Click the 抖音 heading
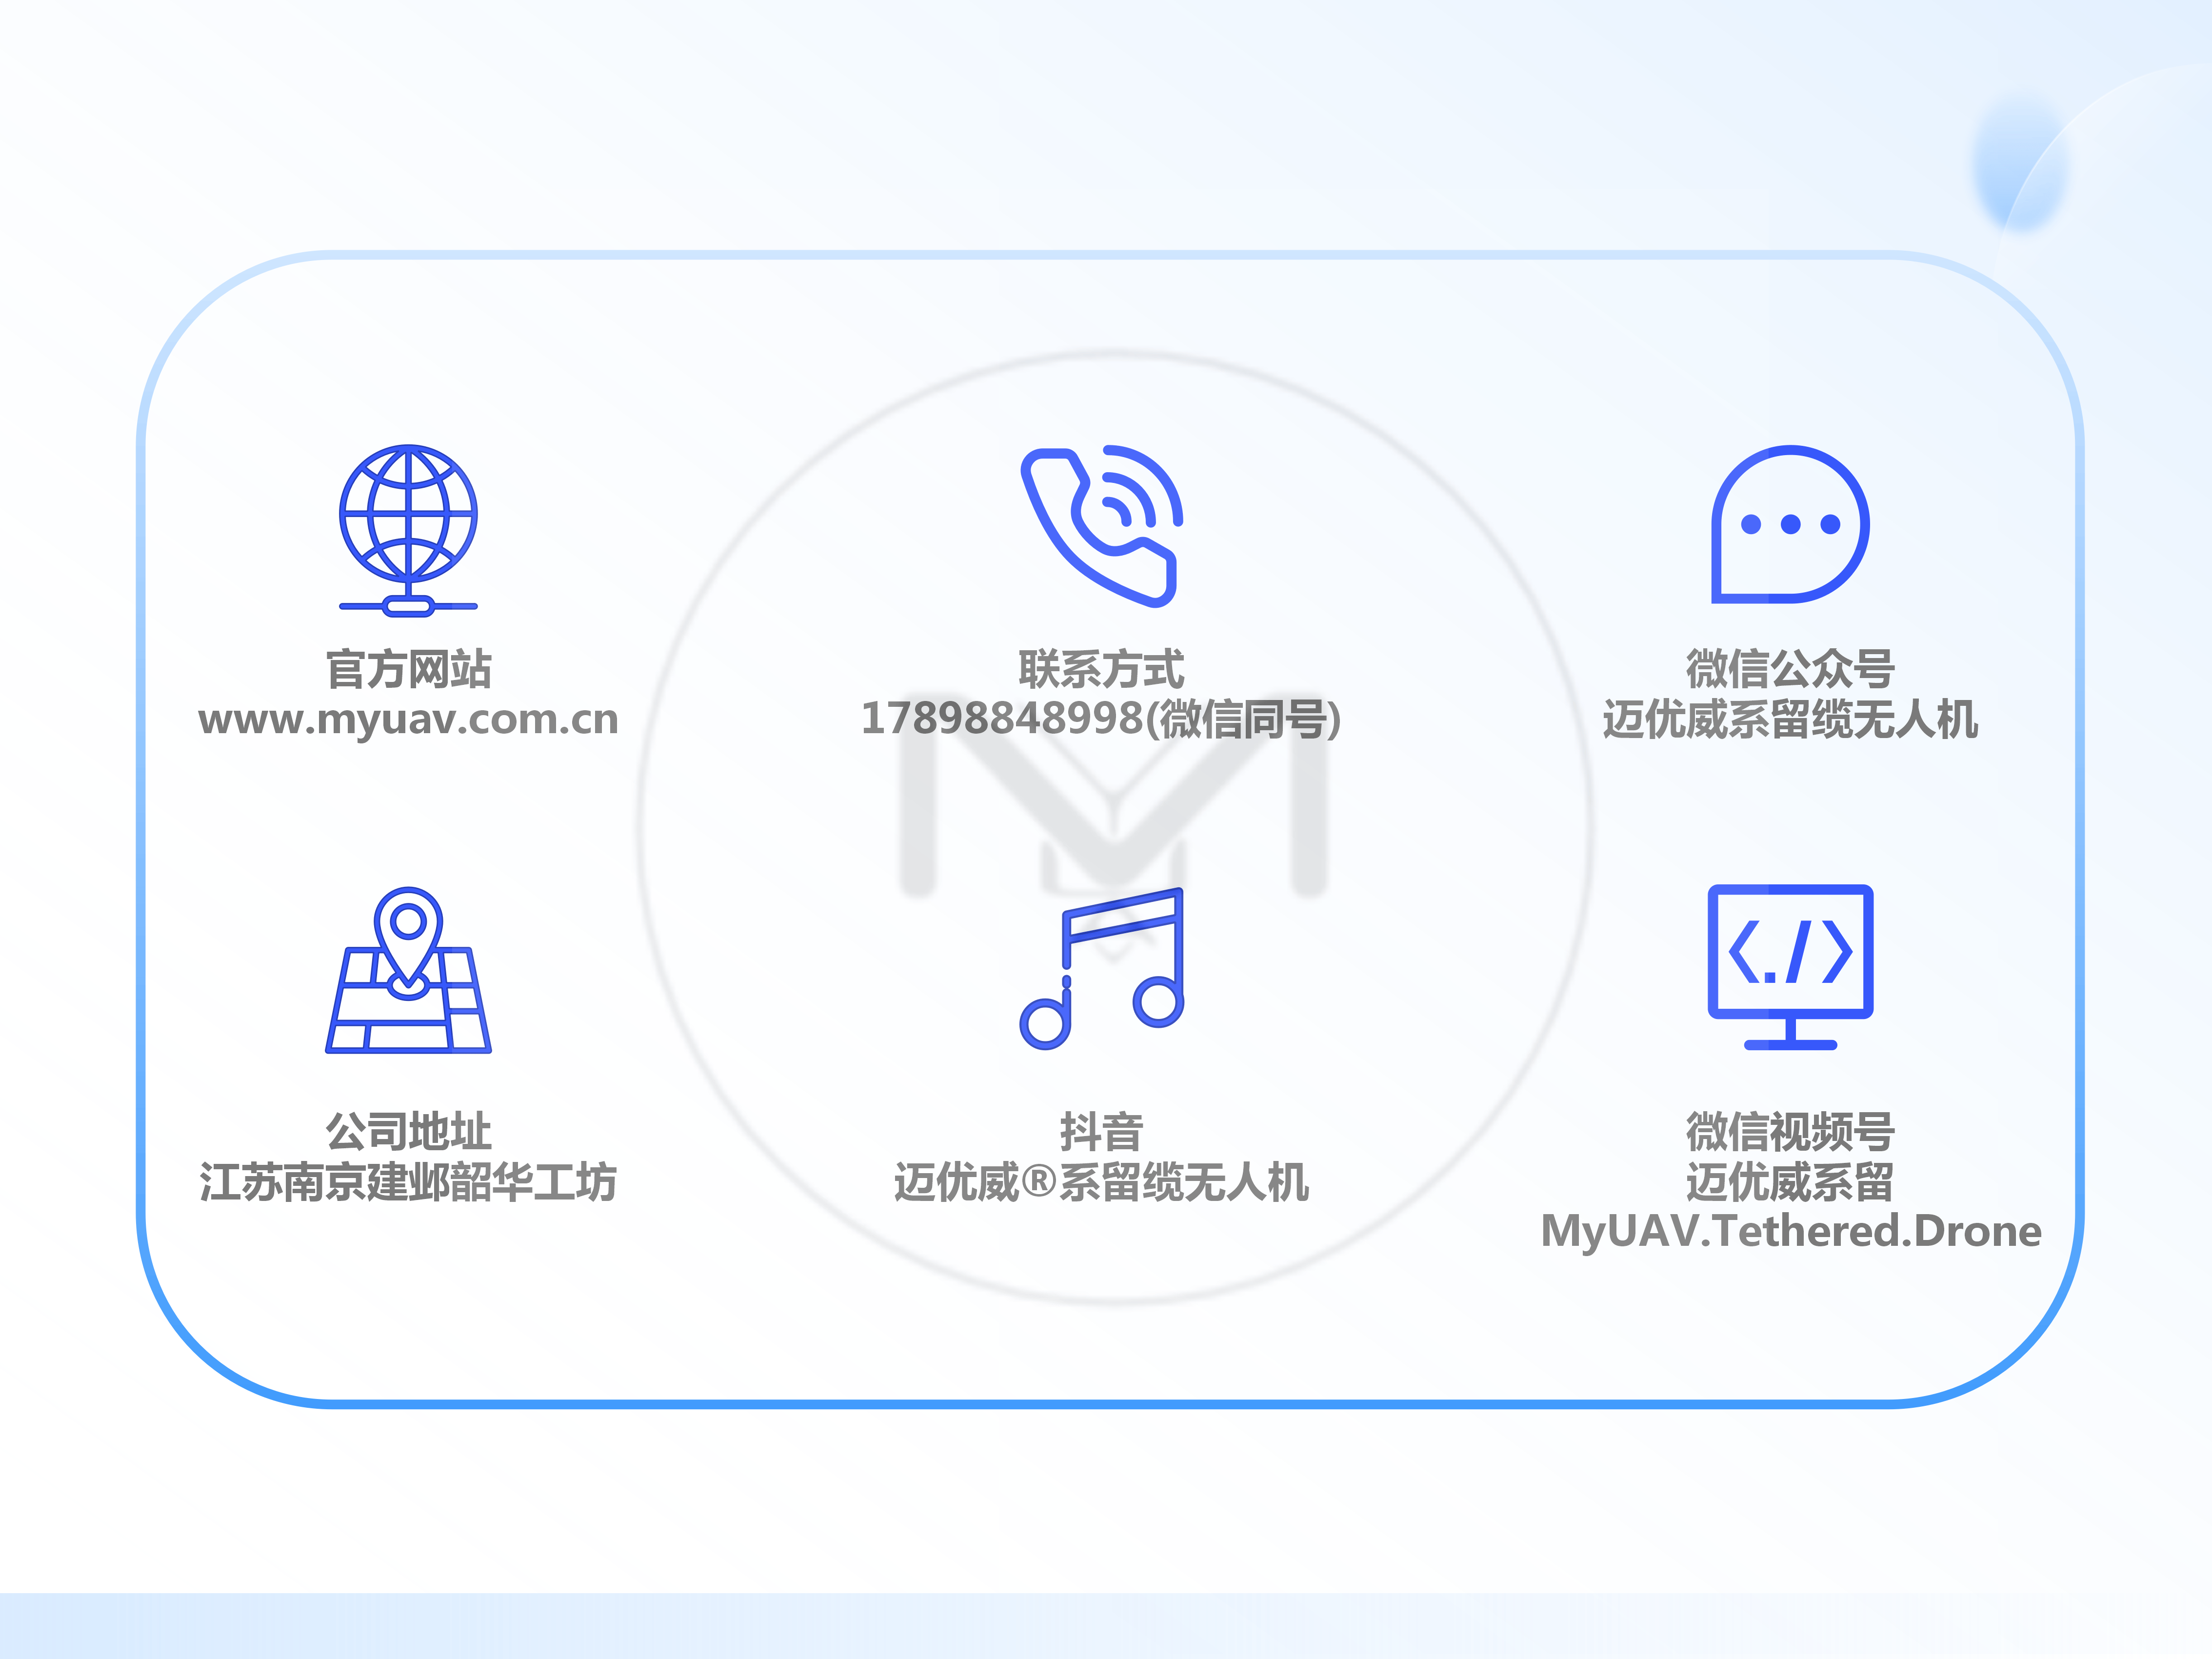2212x1659 pixels. (1101, 1132)
